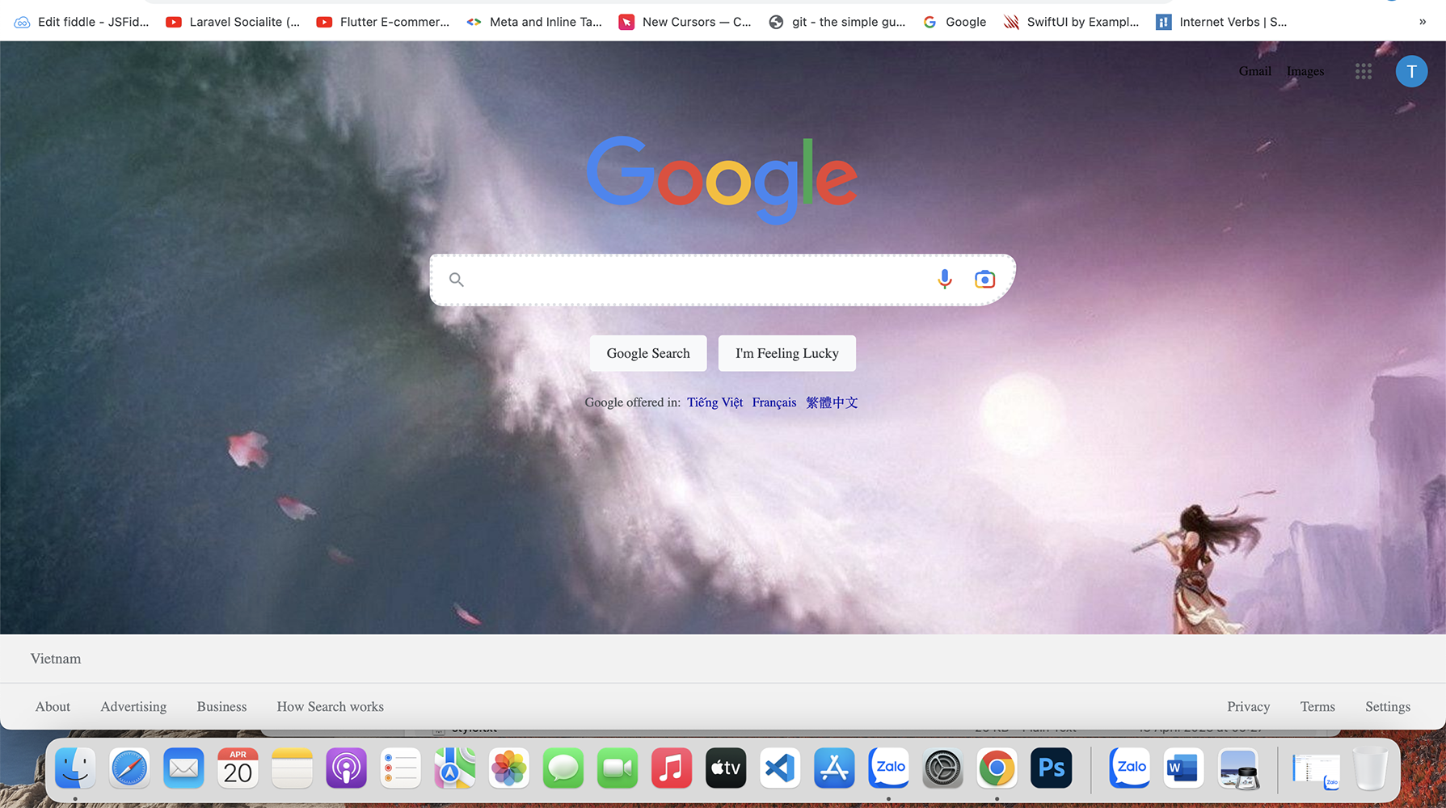This screenshot has width=1446, height=808.
Task: Launch FaceTime from the dock
Action: click(x=617, y=768)
